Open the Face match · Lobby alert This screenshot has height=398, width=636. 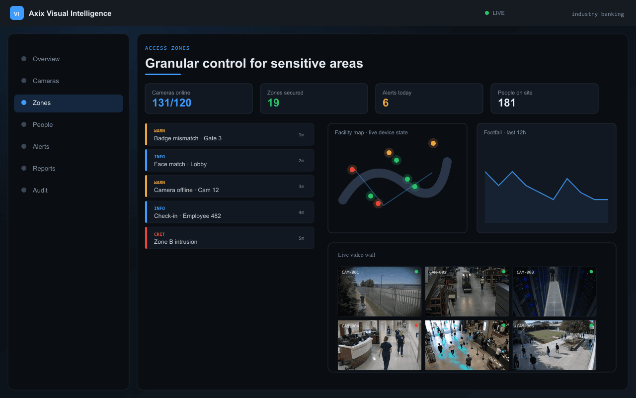(230, 160)
